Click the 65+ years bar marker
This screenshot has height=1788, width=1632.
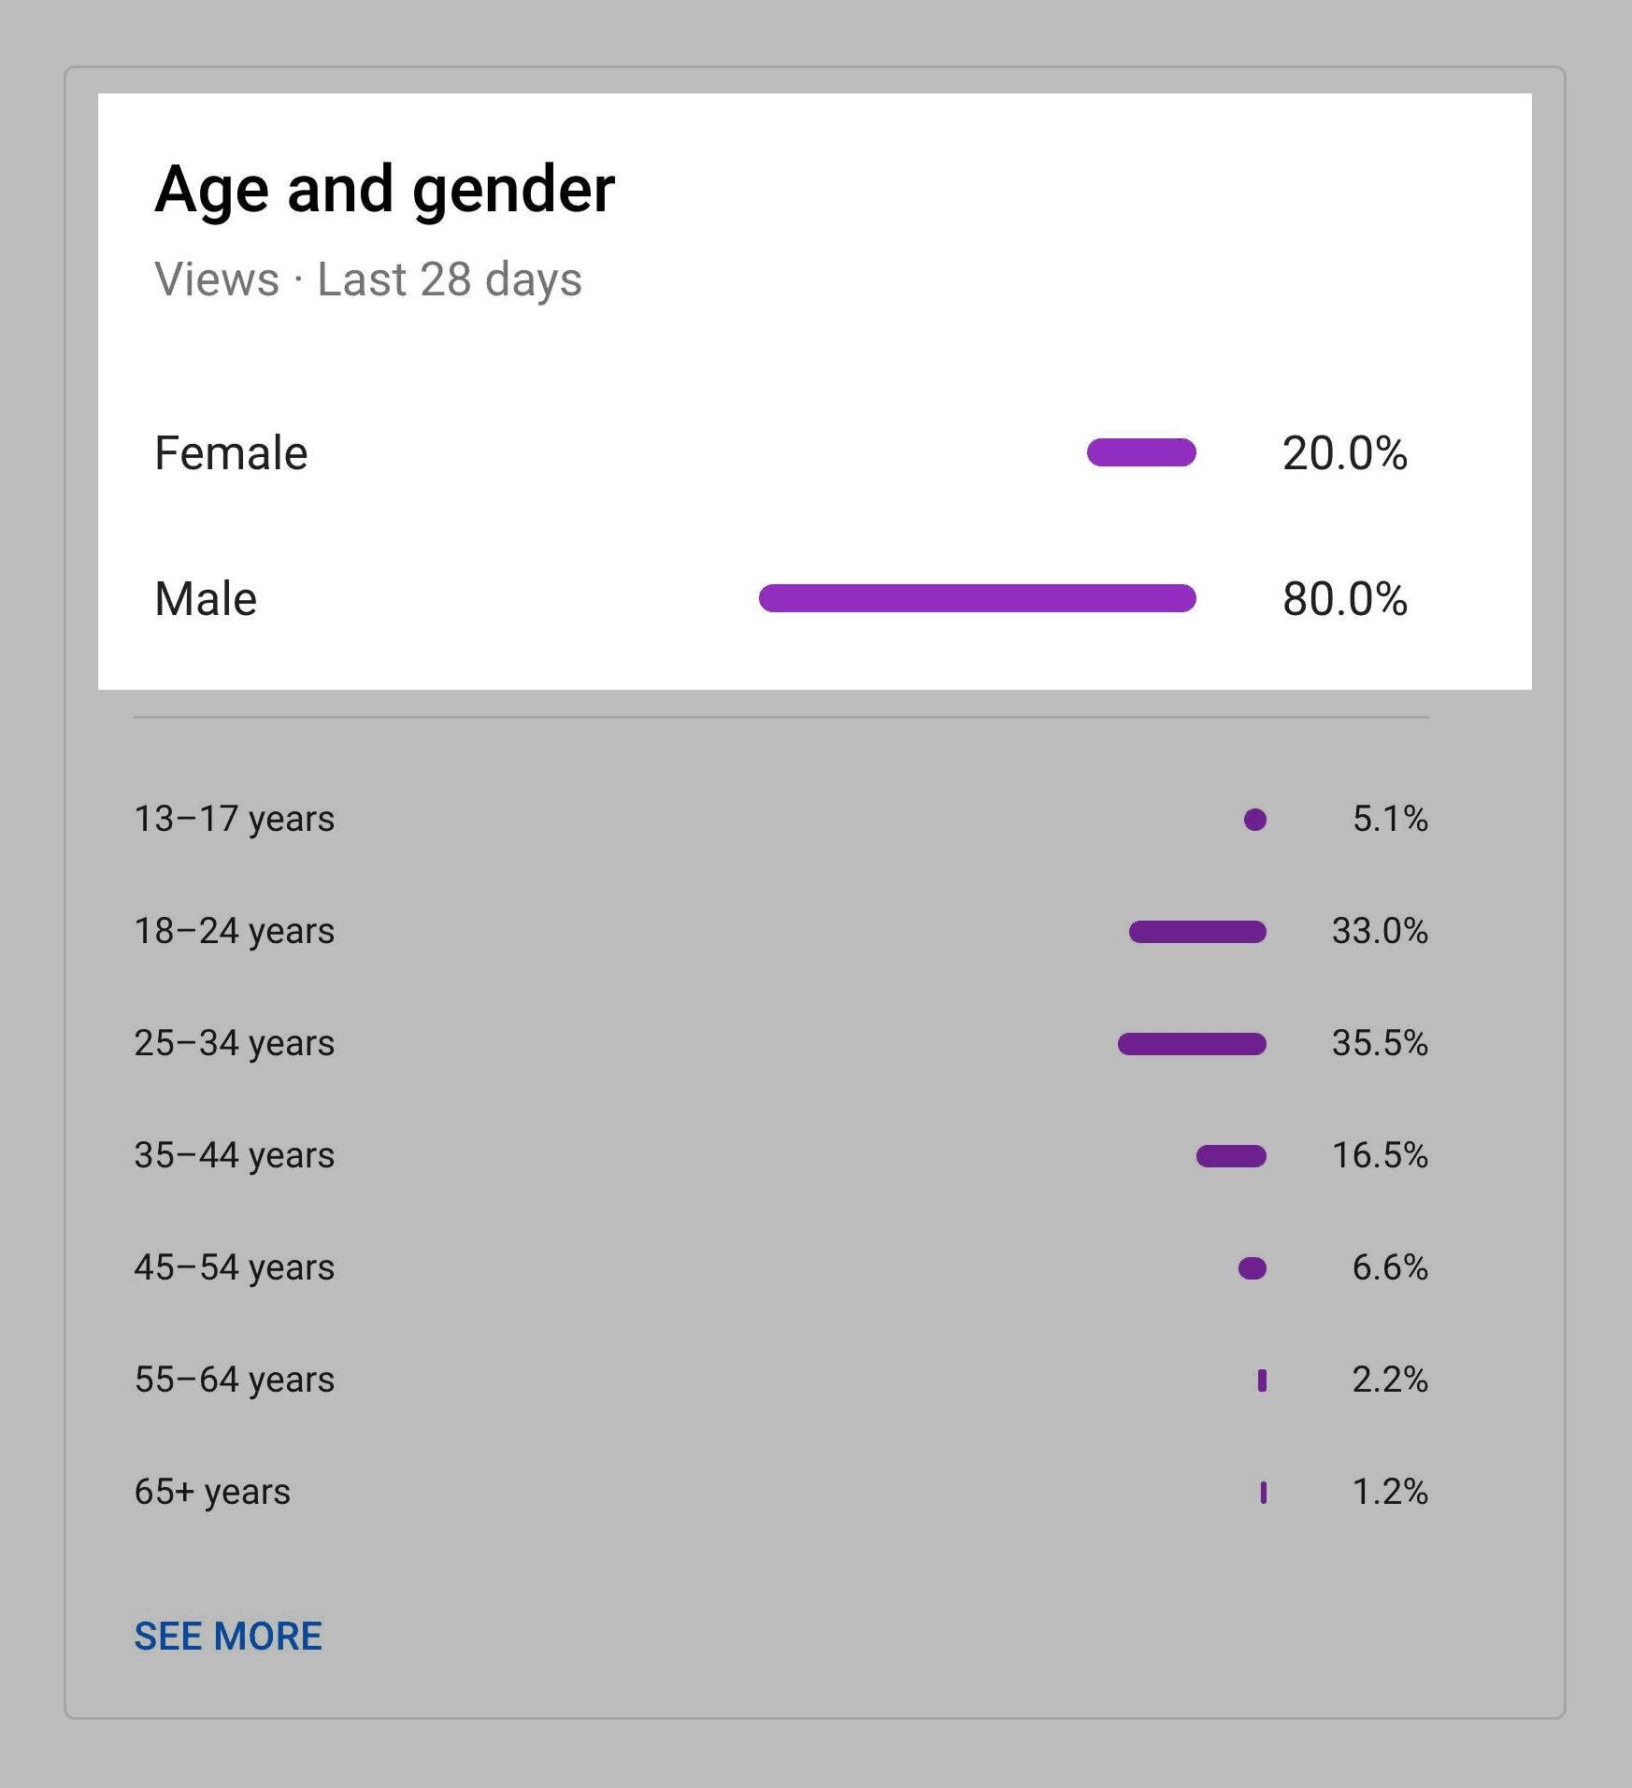1264,1493
